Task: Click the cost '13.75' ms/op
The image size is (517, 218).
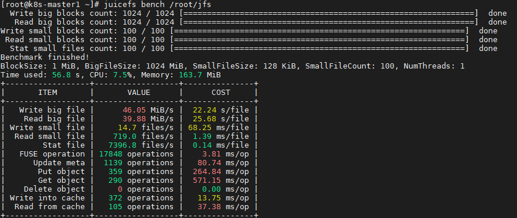Action: point(209,198)
